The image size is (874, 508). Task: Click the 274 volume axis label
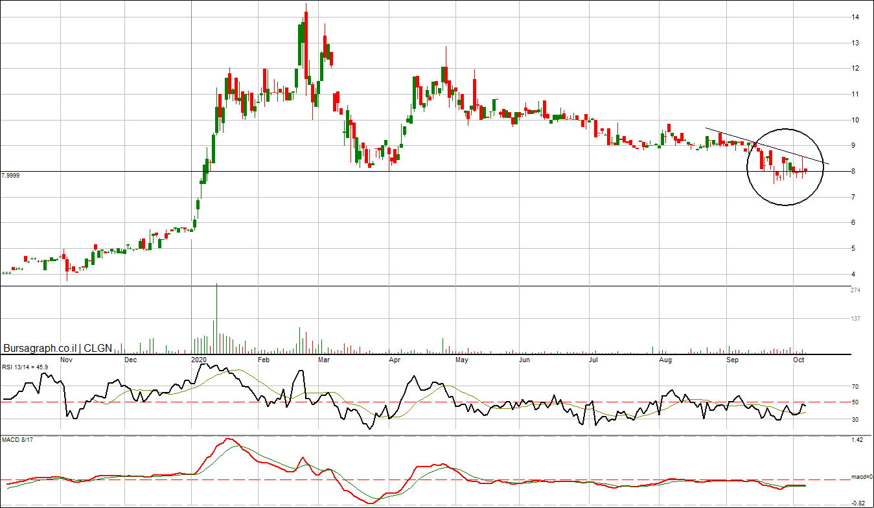[855, 290]
